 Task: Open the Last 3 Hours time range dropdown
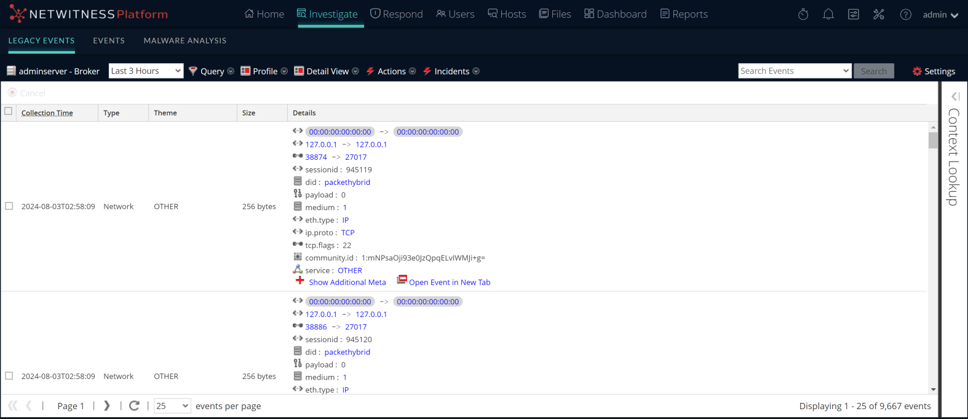point(146,71)
